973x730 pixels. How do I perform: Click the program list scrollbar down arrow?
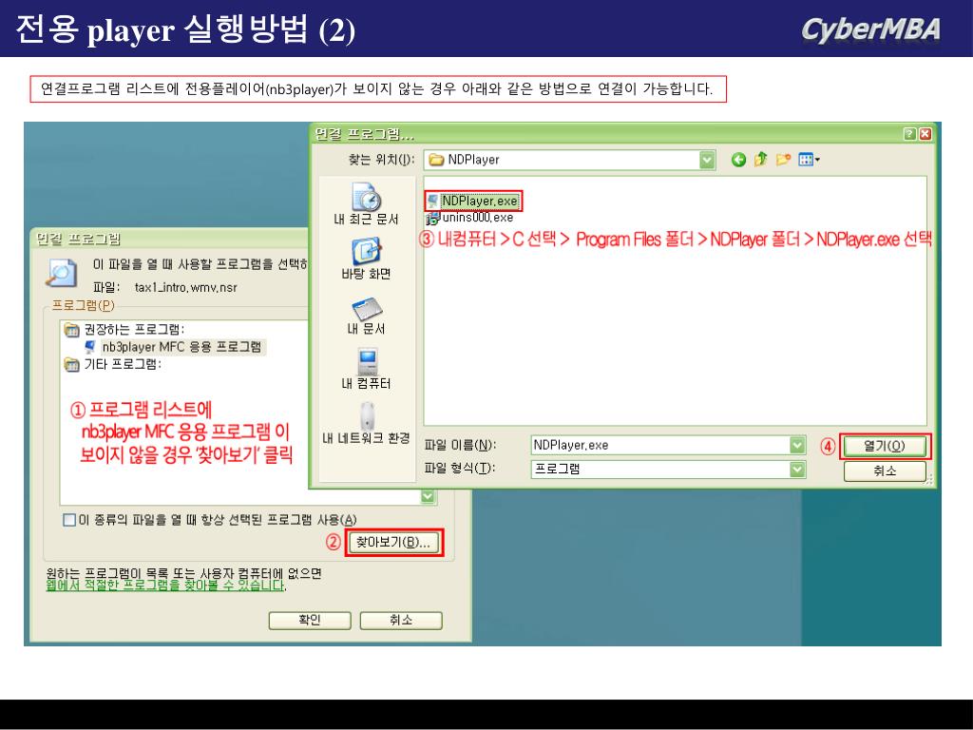pyautogui.click(x=429, y=496)
